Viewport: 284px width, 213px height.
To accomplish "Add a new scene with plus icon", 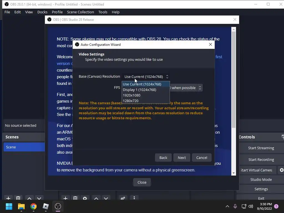I will pos(8,198).
